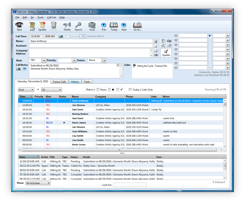Image resolution: width=245 pixels, height=201 pixels.
Task: Open Show All Activities dropdown
Action: 38,183
